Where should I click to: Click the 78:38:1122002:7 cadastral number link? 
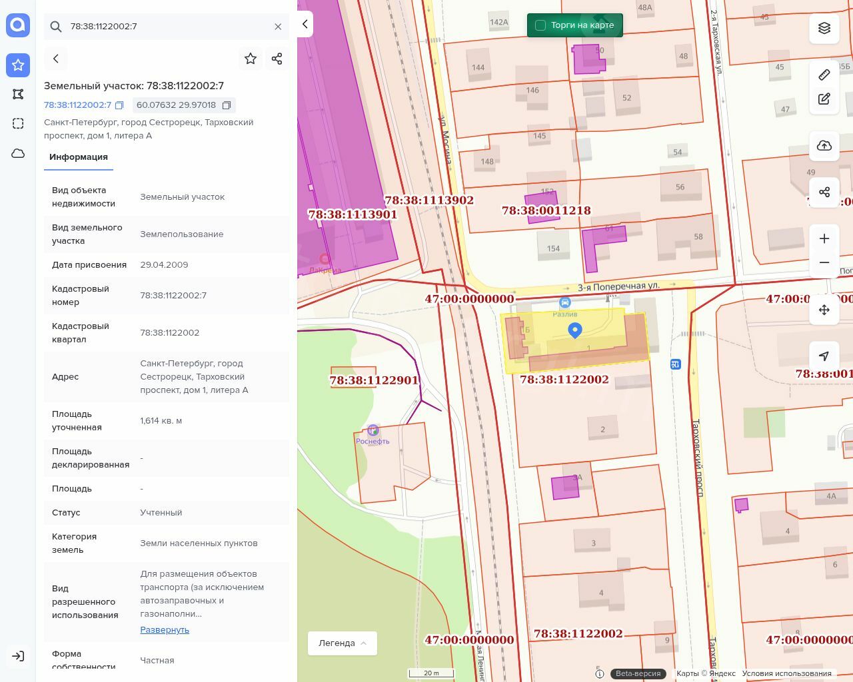(77, 105)
